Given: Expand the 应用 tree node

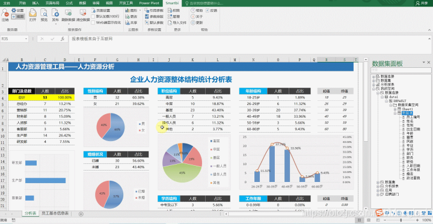Looking at the screenshot, I should [x=378, y=190].
